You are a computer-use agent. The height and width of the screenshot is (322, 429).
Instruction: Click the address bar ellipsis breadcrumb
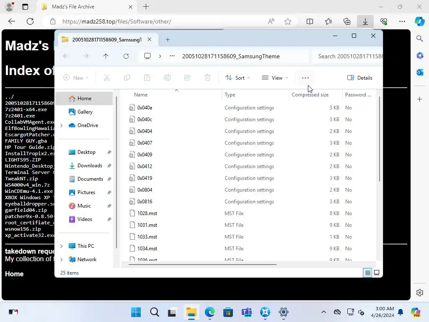(172, 56)
